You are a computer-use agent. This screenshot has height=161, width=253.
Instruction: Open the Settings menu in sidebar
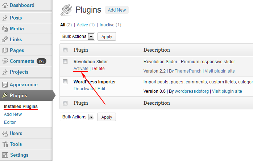click(19, 155)
